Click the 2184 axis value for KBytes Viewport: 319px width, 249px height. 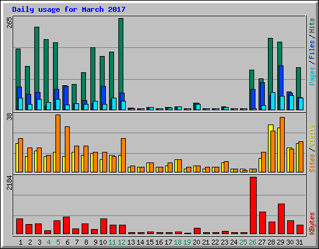pos(9,183)
